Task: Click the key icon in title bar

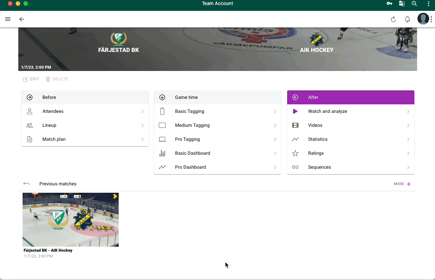Action: click(389, 3)
